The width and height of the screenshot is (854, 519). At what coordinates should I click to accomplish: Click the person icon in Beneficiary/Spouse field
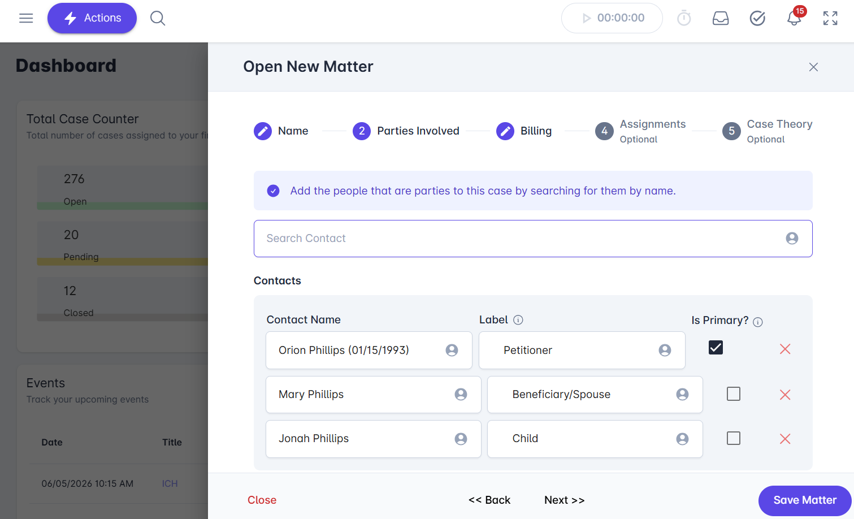[682, 395]
